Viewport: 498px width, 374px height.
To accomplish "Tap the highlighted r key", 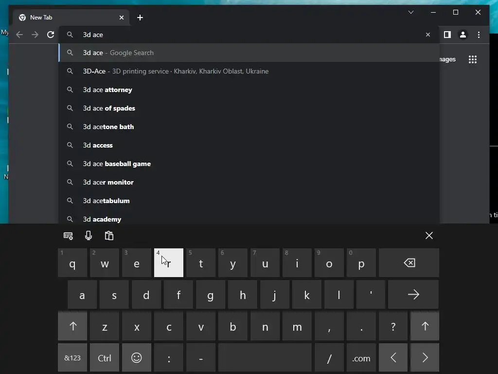I will (x=169, y=262).
